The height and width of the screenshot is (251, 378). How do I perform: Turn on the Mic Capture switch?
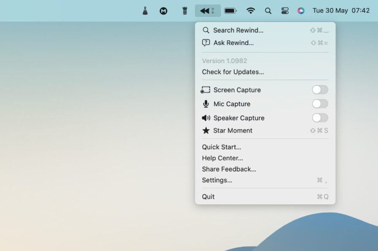click(320, 104)
